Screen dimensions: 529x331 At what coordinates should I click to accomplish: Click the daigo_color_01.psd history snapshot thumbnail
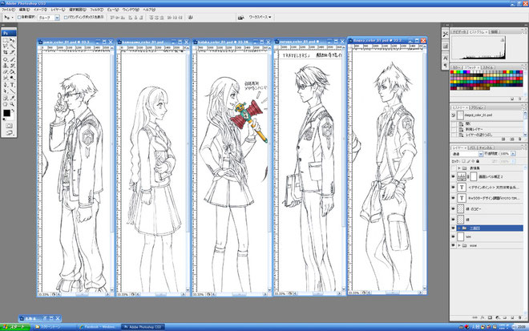(x=460, y=115)
